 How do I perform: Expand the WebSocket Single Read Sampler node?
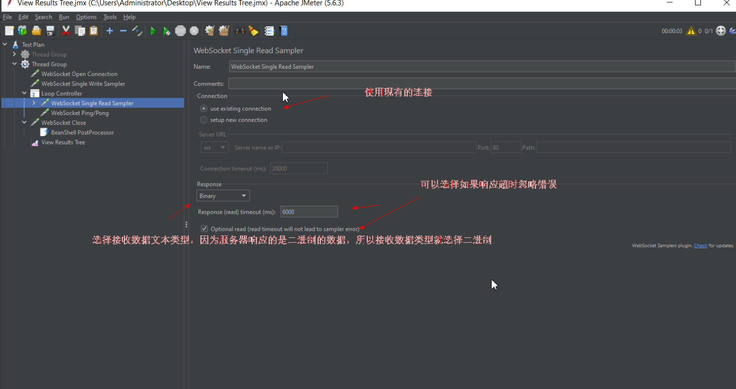pos(34,103)
